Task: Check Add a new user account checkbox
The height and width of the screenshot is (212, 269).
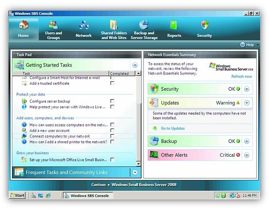Action: 112,130
